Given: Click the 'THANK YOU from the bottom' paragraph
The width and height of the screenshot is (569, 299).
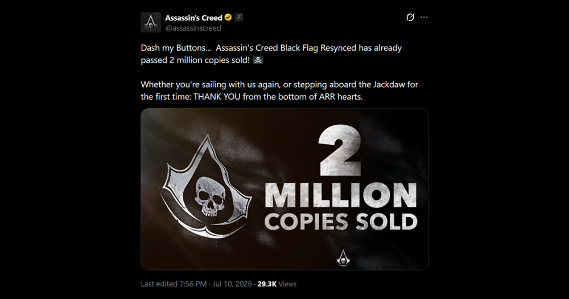Looking at the screenshot, I should [x=279, y=91].
